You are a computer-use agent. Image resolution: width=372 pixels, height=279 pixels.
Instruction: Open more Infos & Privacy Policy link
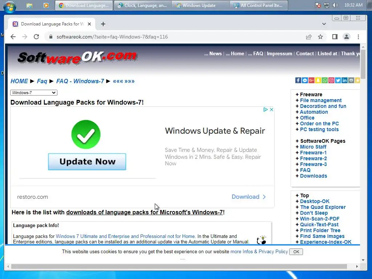[x=259, y=251]
